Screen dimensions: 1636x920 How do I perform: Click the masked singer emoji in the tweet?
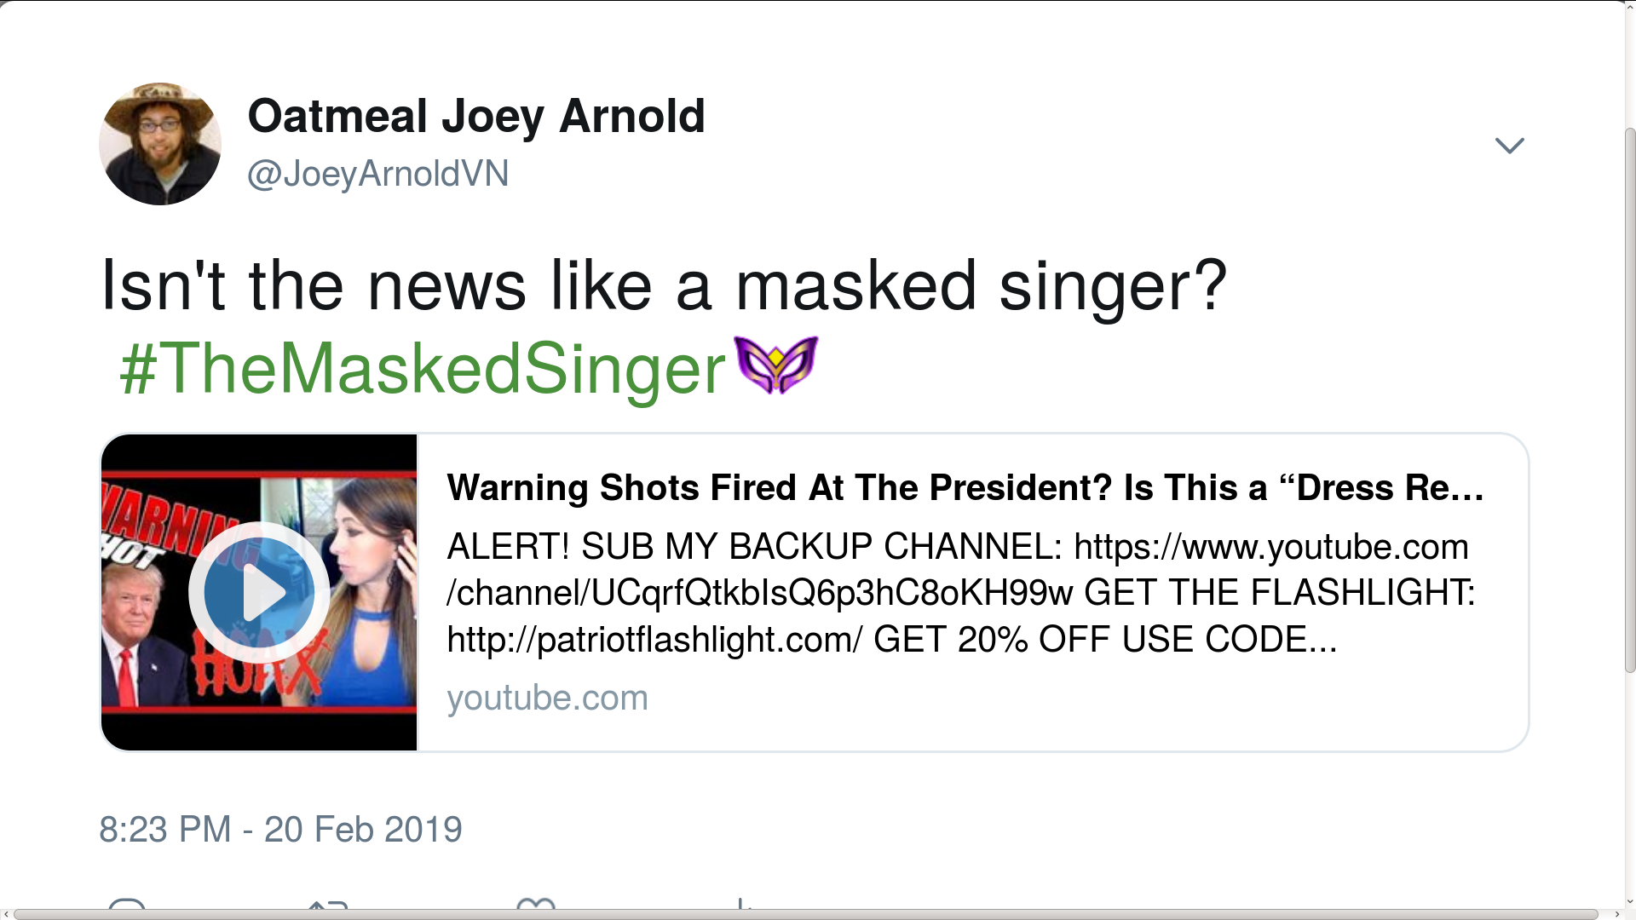(777, 365)
